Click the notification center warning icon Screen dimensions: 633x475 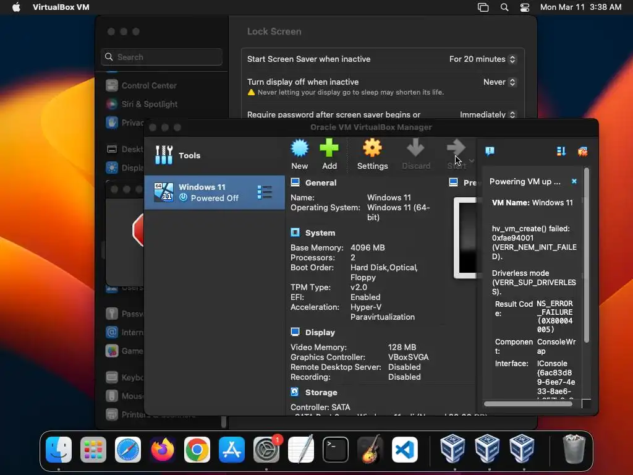point(490,152)
